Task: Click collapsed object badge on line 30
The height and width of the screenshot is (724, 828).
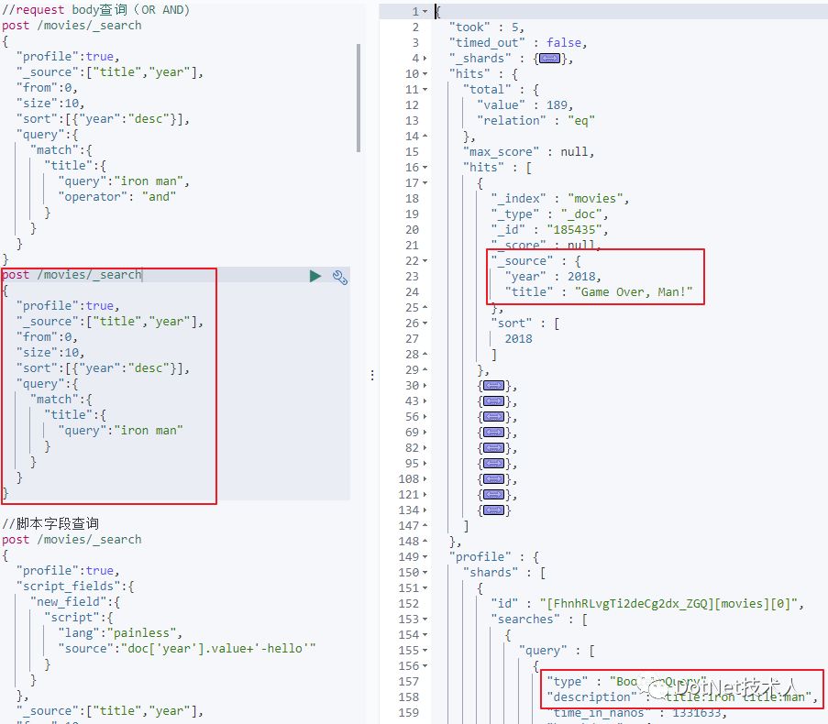Action: click(x=493, y=386)
